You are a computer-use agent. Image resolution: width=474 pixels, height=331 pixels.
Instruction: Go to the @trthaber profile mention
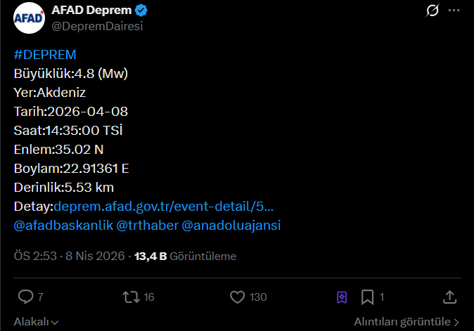147,226
